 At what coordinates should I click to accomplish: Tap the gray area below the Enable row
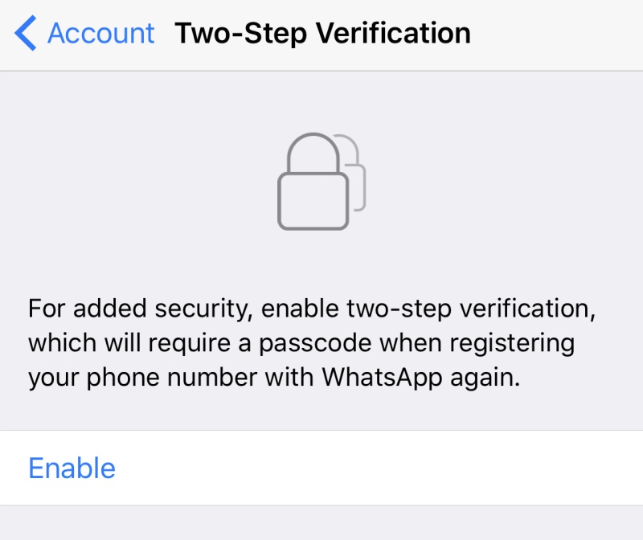pos(321,522)
